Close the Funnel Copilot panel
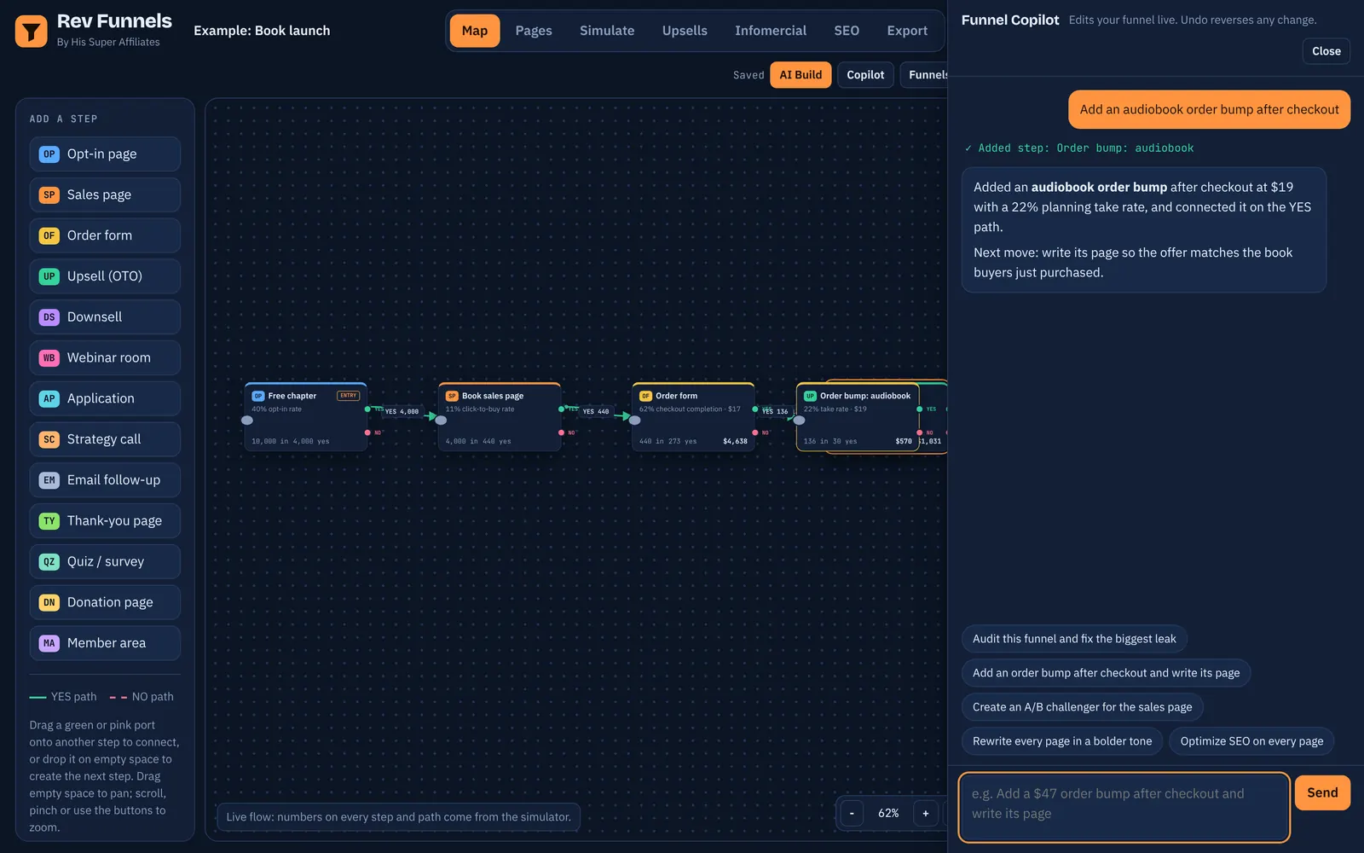 click(x=1326, y=51)
